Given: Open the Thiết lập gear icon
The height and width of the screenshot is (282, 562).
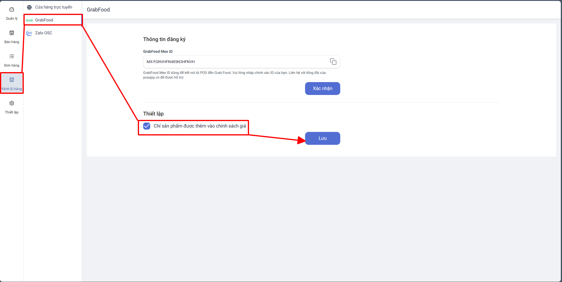Looking at the screenshot, I should point(12,103).
